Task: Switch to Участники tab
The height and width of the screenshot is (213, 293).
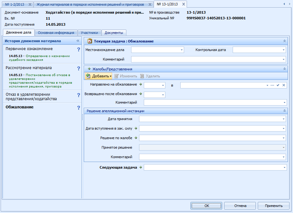Action: click(89, 33)
